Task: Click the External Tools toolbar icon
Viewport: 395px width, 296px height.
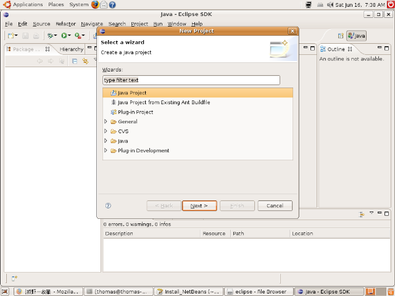Action: coord(78,36)
